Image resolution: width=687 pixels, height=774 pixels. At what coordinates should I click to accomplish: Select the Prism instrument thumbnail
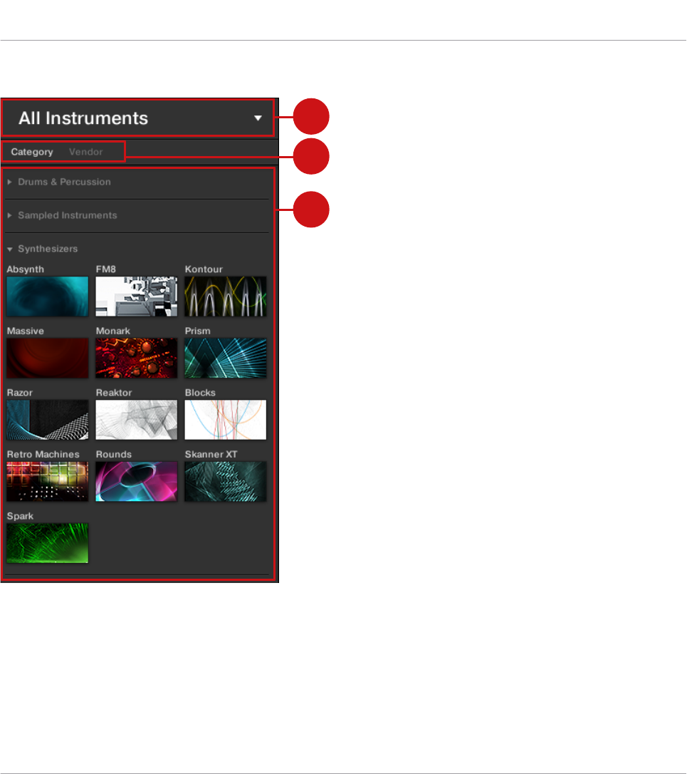point(226,358)
